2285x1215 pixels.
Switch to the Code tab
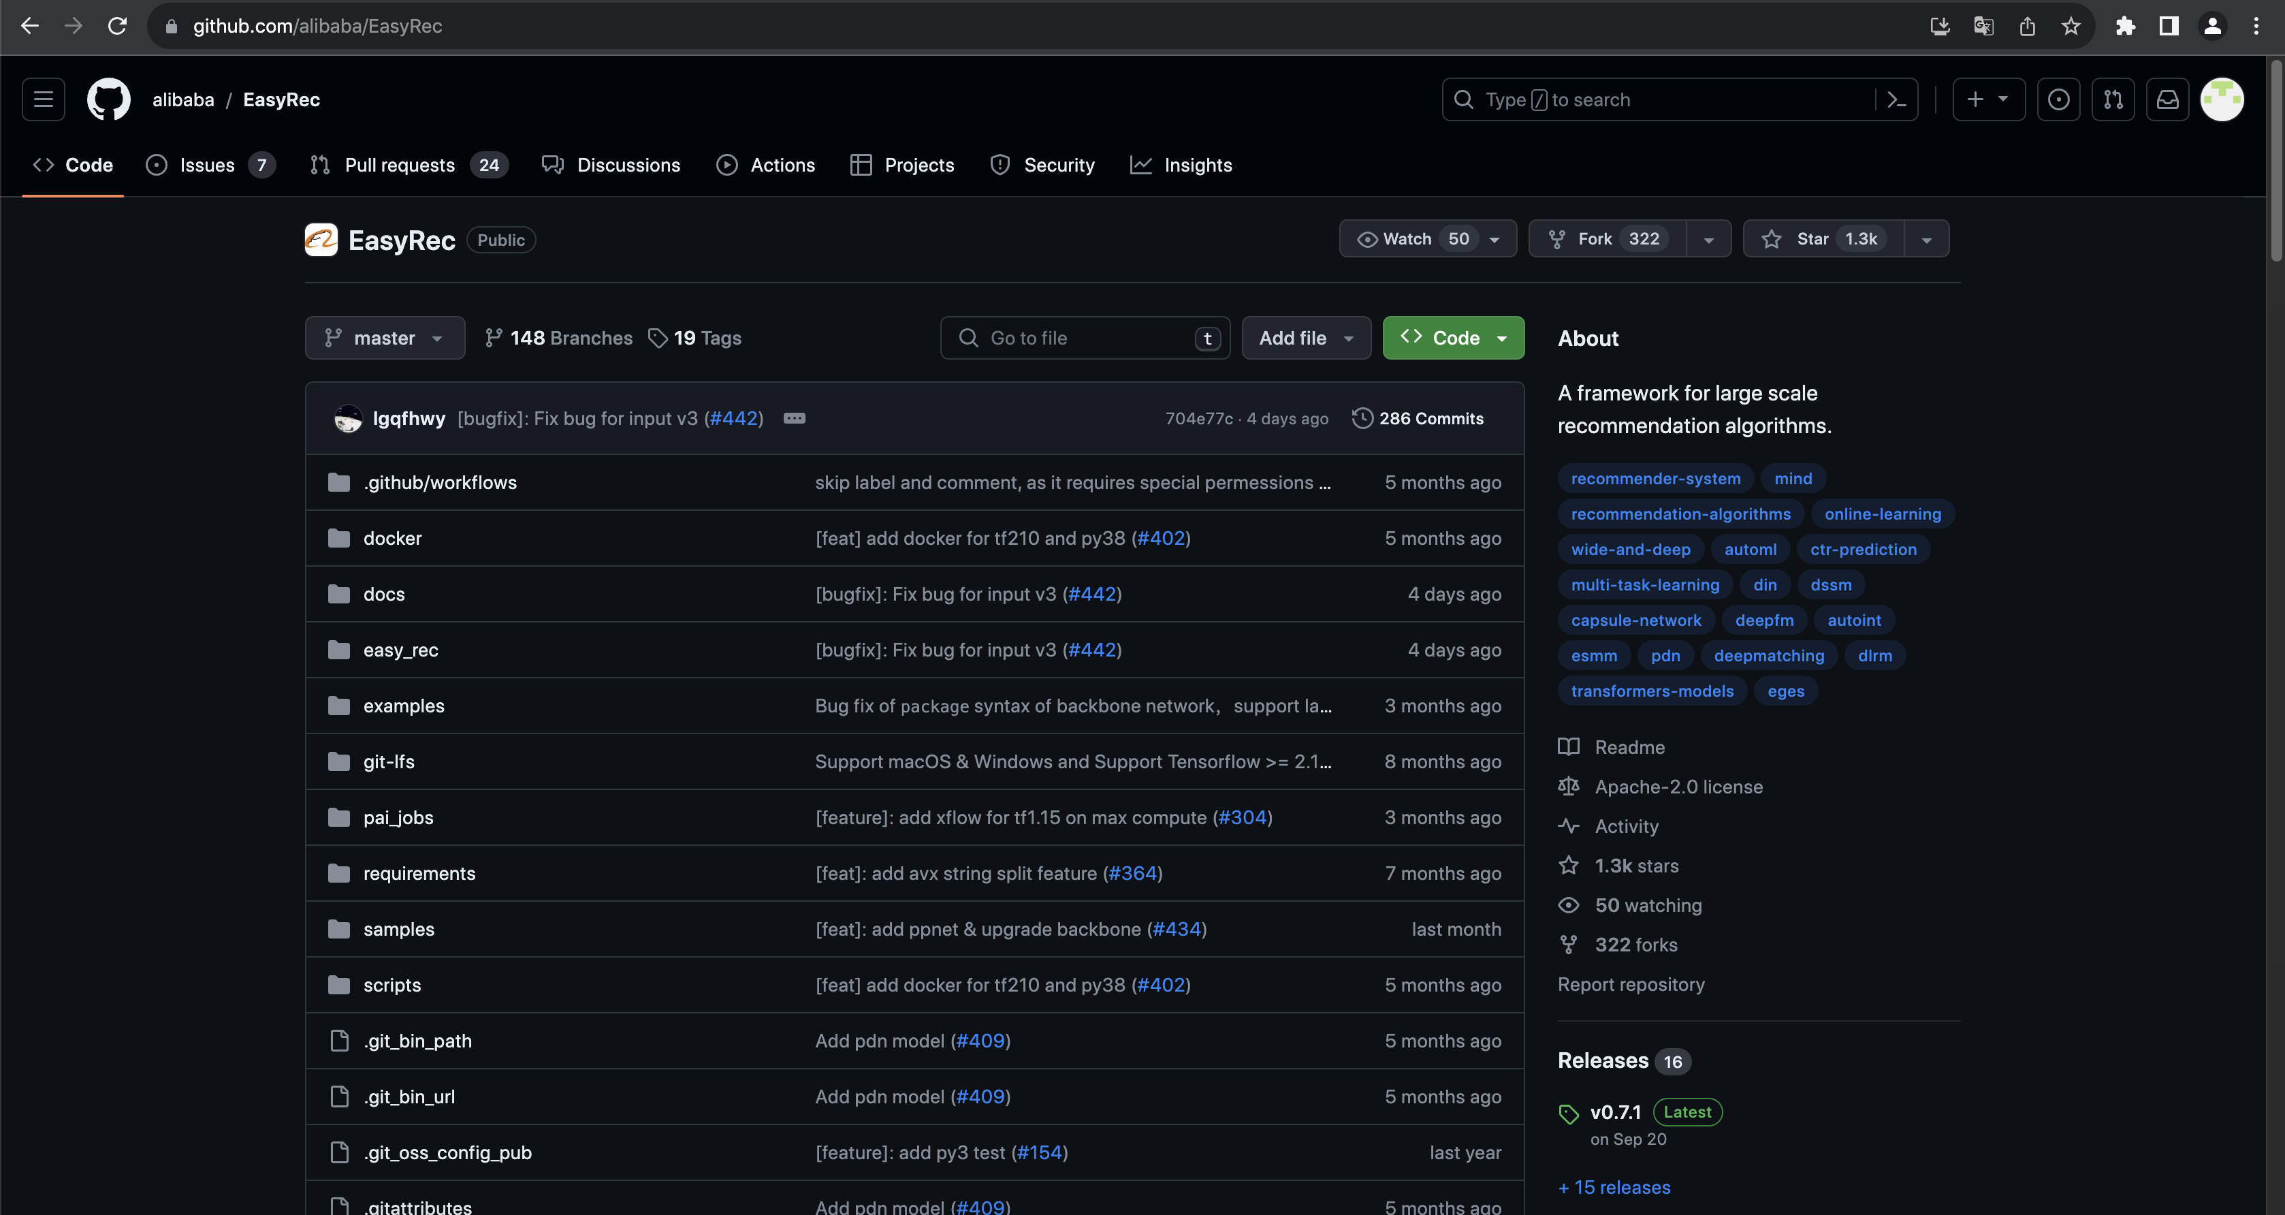[73, 165]
